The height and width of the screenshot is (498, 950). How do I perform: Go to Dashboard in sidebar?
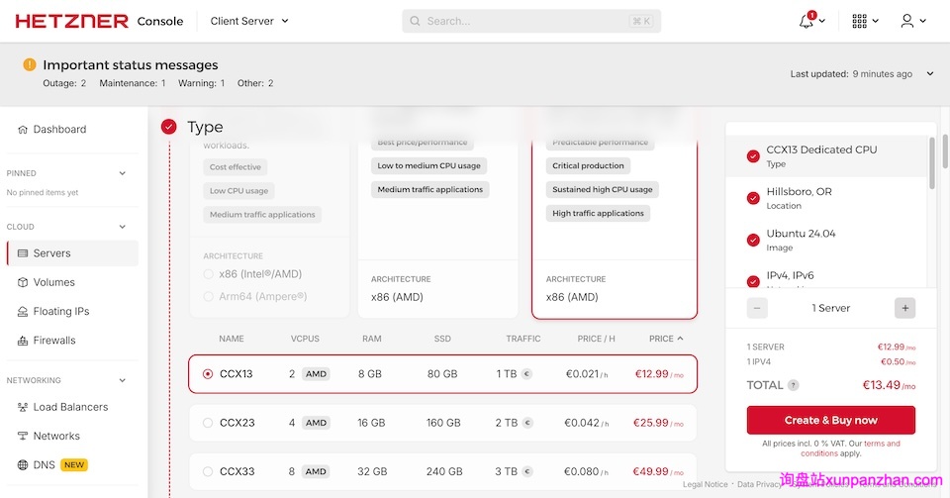coord(59,130)
